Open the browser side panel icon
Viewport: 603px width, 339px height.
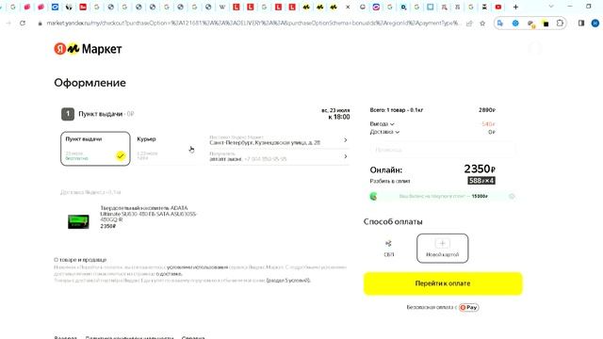pyautogui.click(x=581, y=23)
